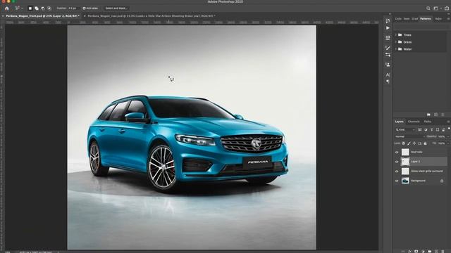This screenshot has height=253, width=451.
Task: Select the Patterns panel tab
Action: coord(426,19)
